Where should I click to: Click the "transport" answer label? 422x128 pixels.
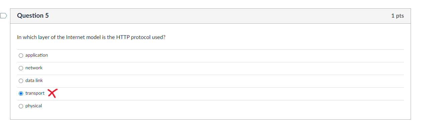coord(35,93)
